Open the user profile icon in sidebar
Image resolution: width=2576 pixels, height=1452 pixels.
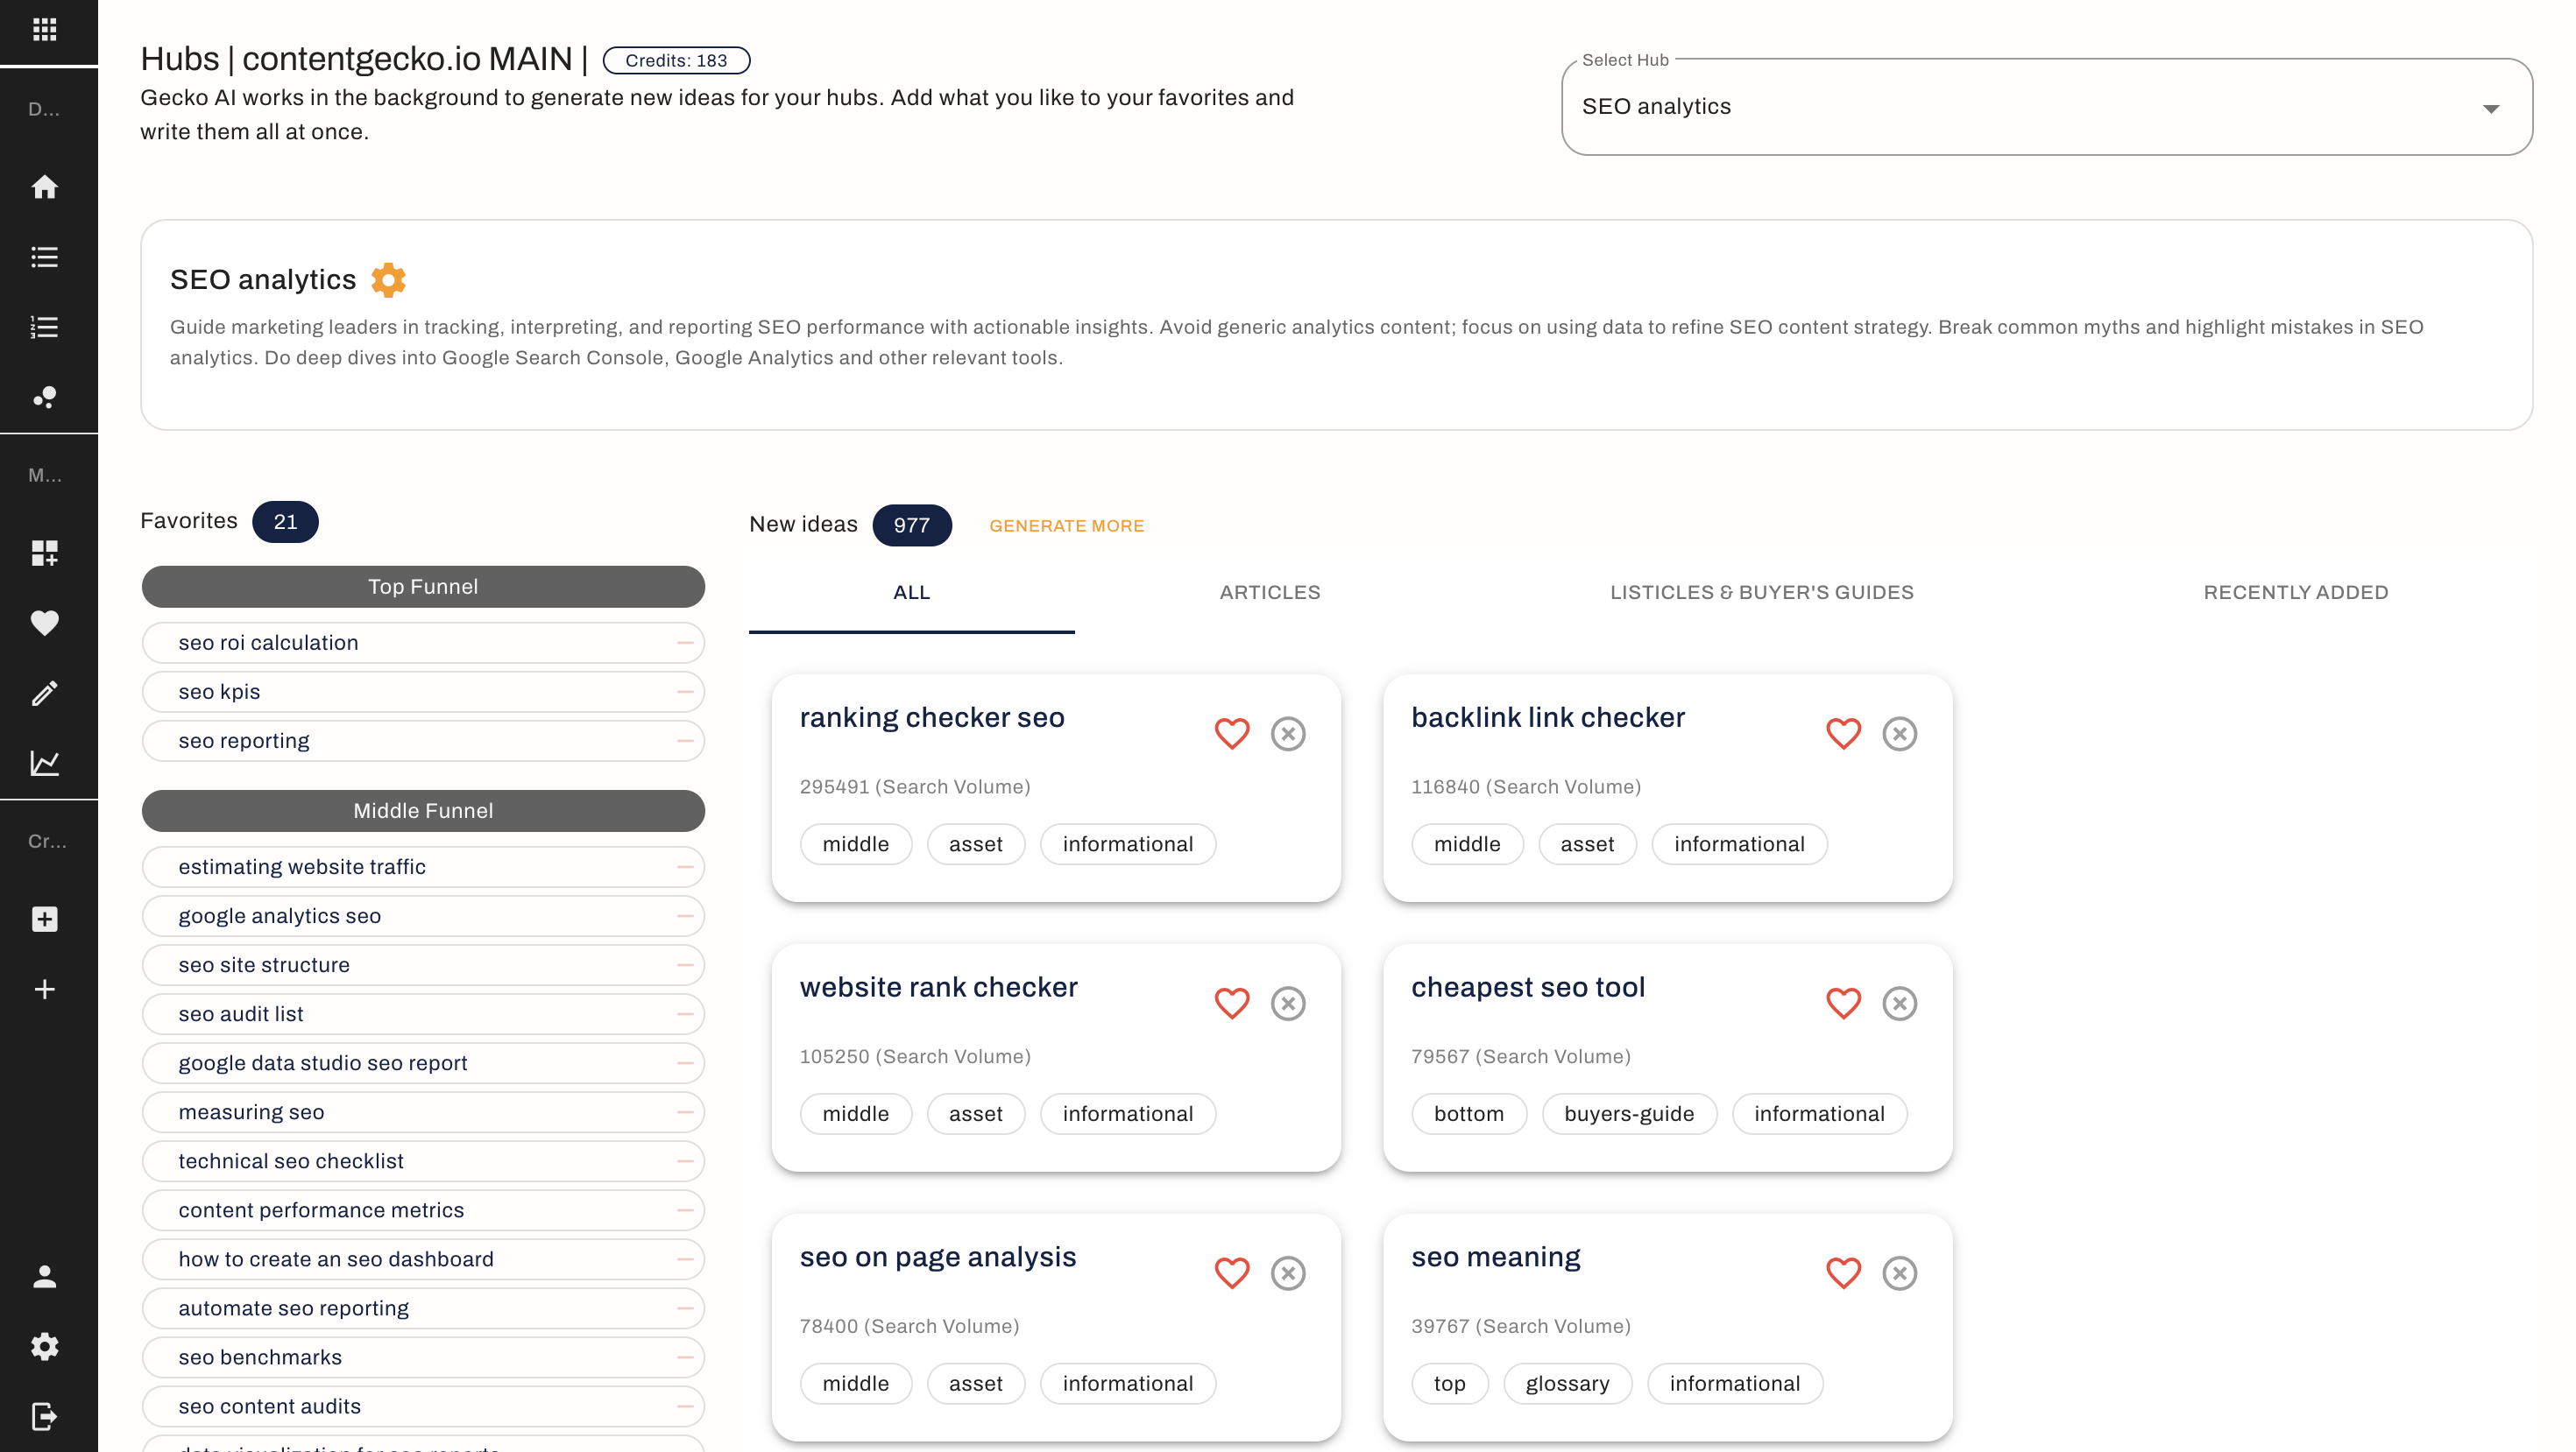tap(44, 1276)
